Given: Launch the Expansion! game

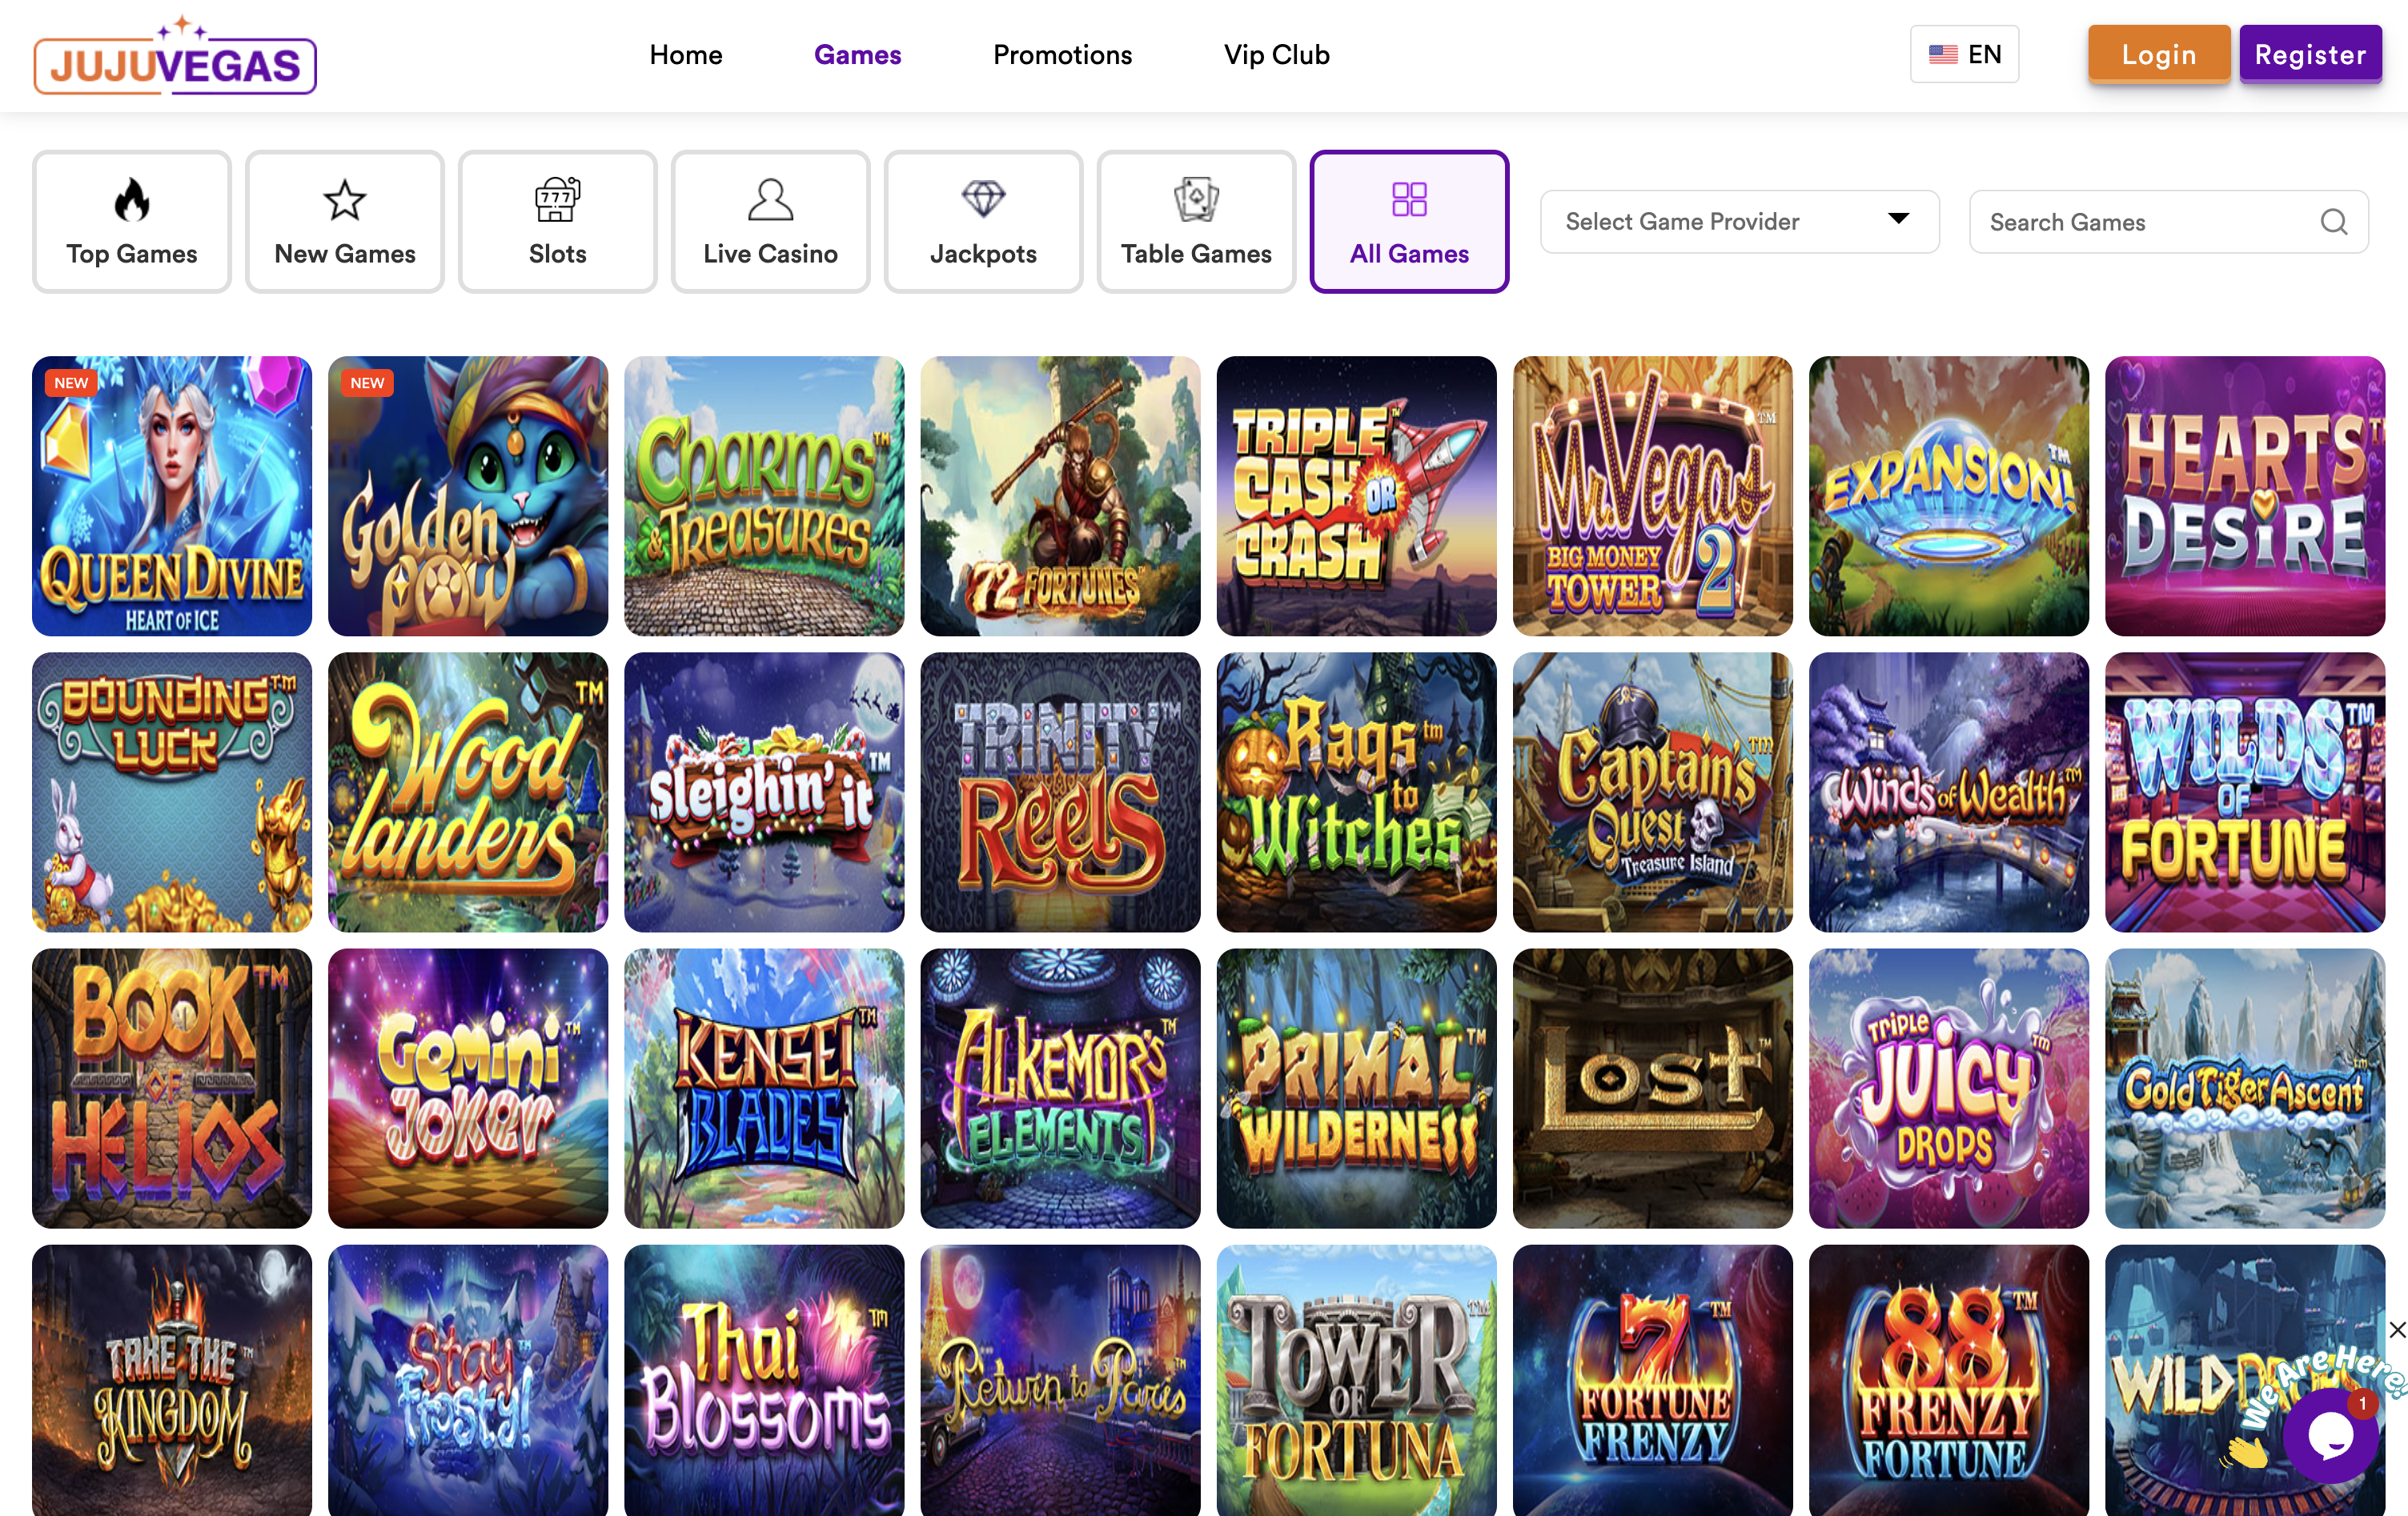Looking at the screenshot, I should click(1948, 496).
